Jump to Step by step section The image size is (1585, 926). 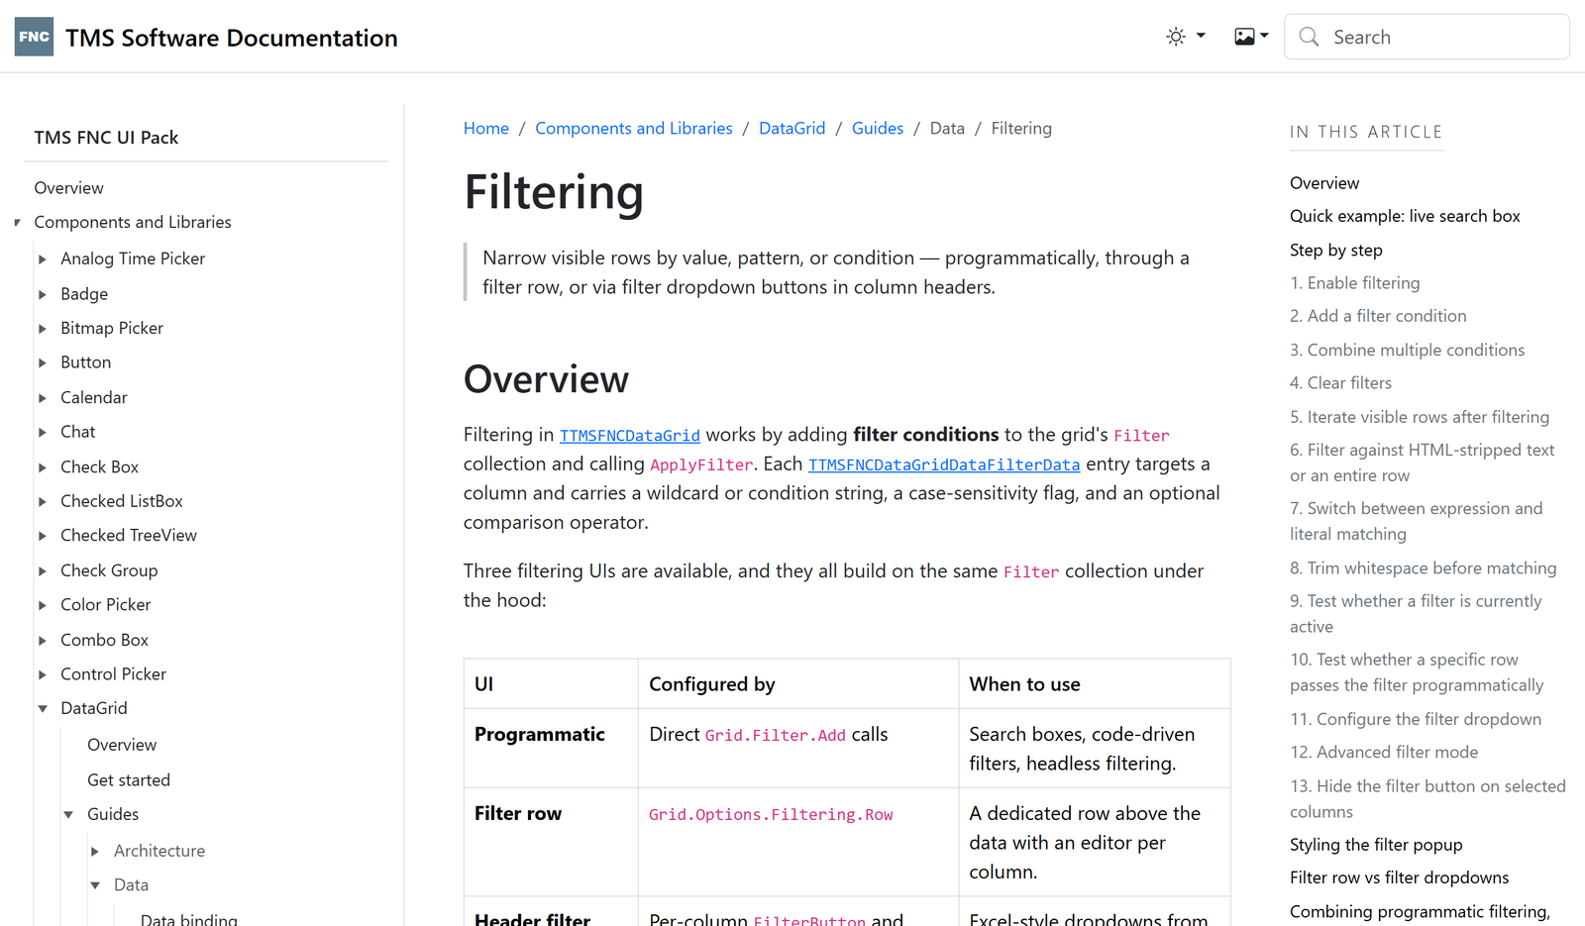[1336, 250]
